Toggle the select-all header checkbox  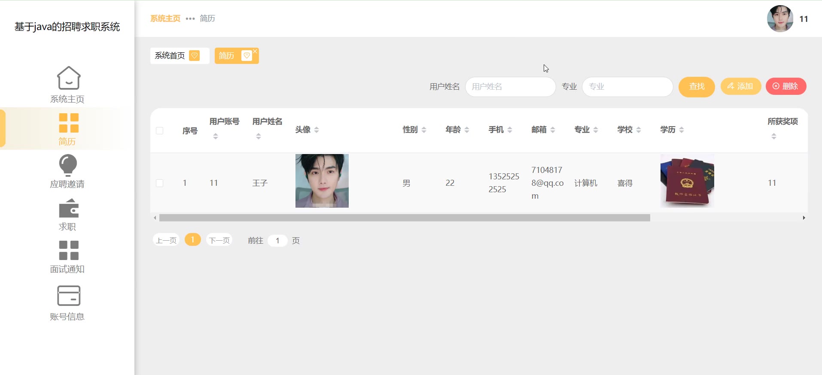[x=159, y=130]
